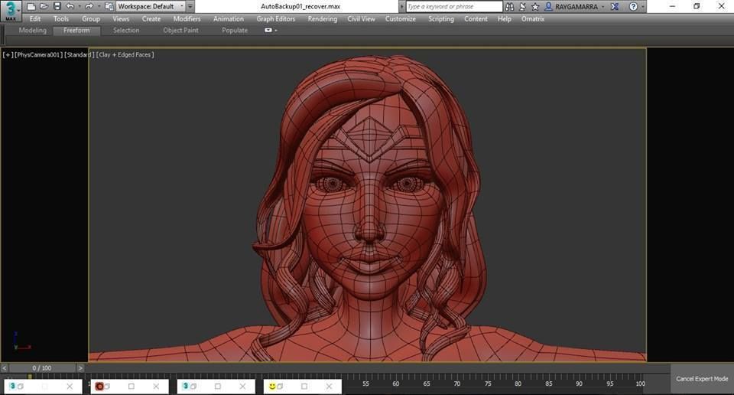Restore the red-icon minimized floating window
This screenshot has height=395, width=734.
[107, 386]
